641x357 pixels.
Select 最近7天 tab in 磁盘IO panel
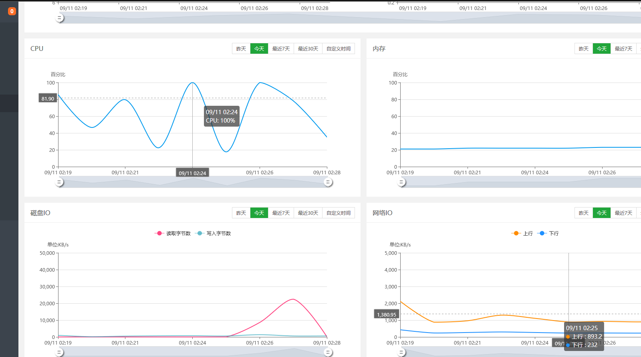pyautogui.click(x=281, y=213)
